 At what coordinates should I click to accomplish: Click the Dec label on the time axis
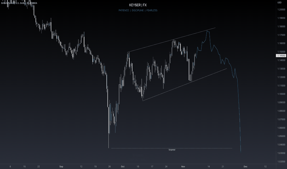[x=245, y=167]
